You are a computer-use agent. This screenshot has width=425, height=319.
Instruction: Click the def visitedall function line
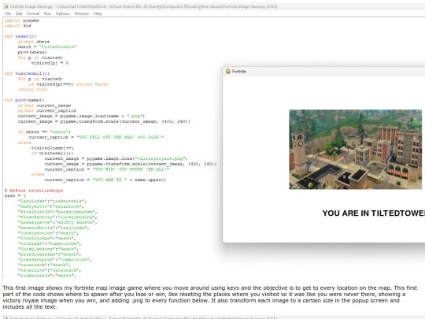click(x=27, y=73)
